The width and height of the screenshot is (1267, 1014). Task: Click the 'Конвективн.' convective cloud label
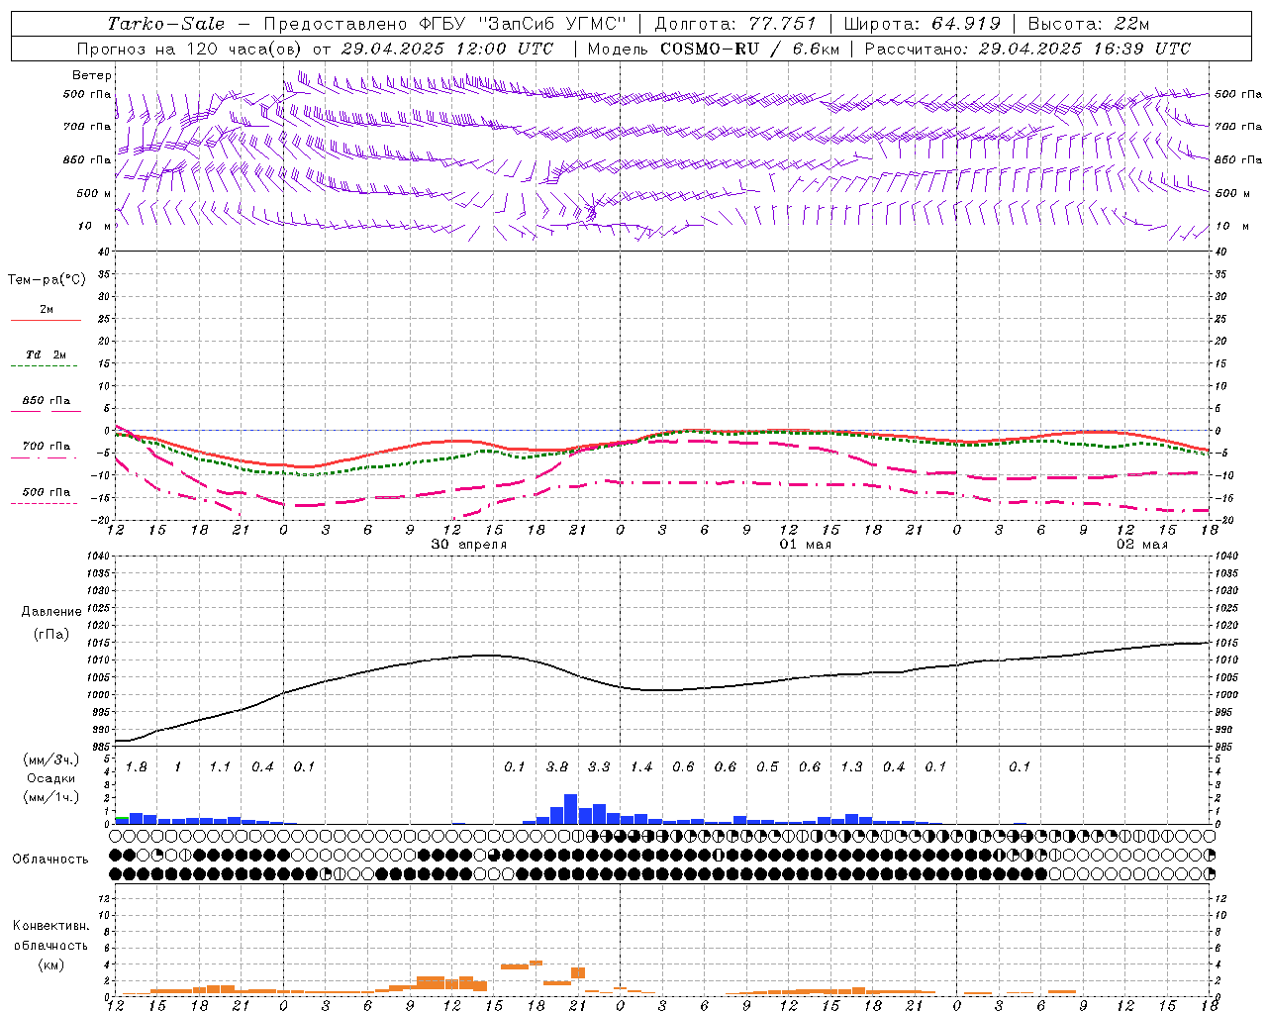tap(50, 926)
